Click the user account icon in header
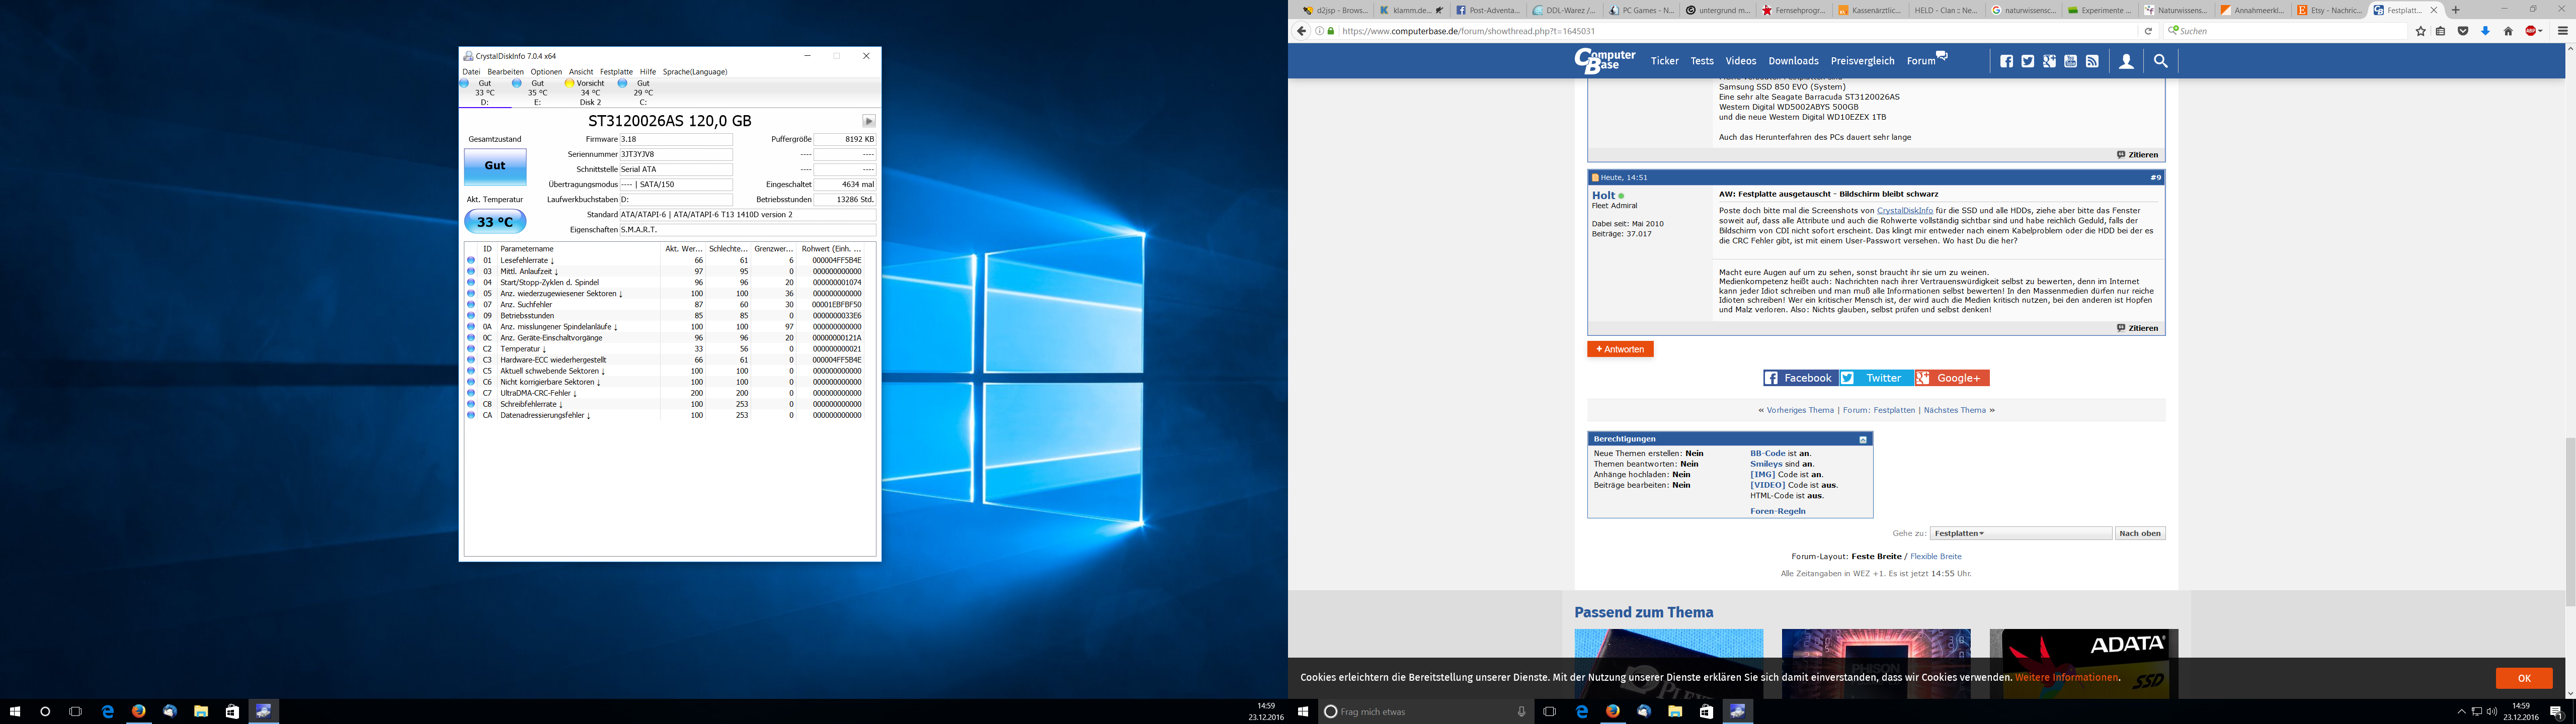This screenshot has width=2576, height=724. coord(2126,61)
